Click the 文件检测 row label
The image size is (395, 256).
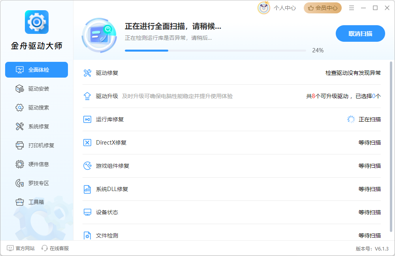107,236
